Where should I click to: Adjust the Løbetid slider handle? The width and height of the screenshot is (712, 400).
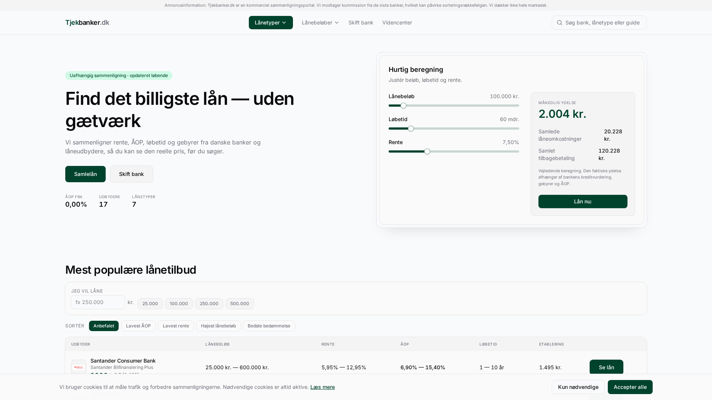click(411, 129)
